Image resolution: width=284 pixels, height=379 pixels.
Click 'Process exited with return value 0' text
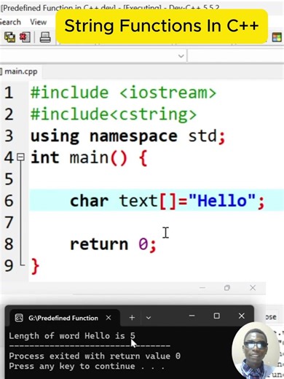click(x=95, y=356)
